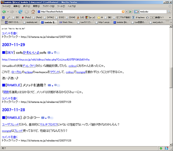This screenshot has width=173, height=151.
Task: Show more bookmarks with chevron
Action: click(x=170, y=17)
